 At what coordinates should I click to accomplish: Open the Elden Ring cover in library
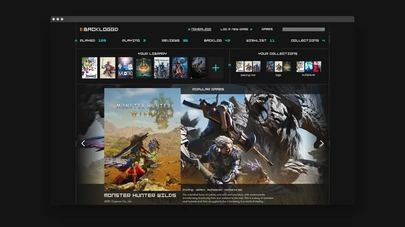tap(144, 68)
